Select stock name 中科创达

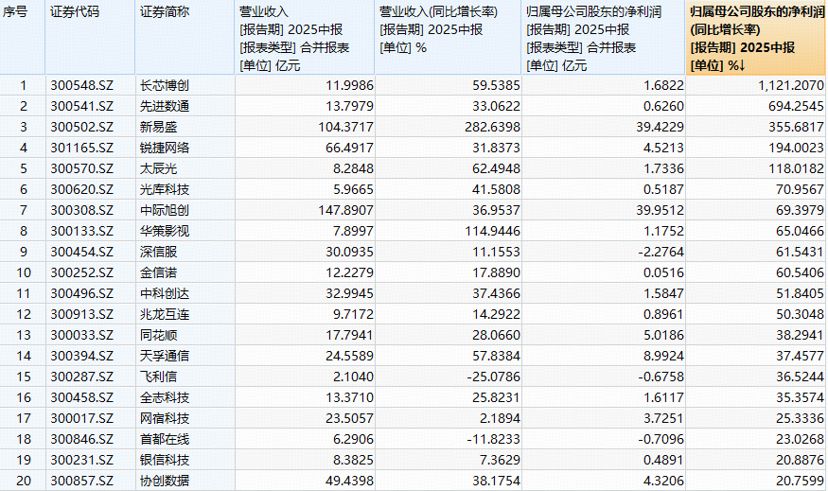click(165, 293)
